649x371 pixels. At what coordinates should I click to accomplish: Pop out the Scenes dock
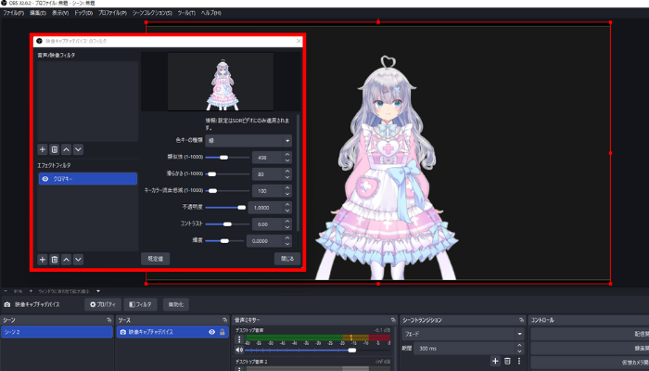pos(108,320)
